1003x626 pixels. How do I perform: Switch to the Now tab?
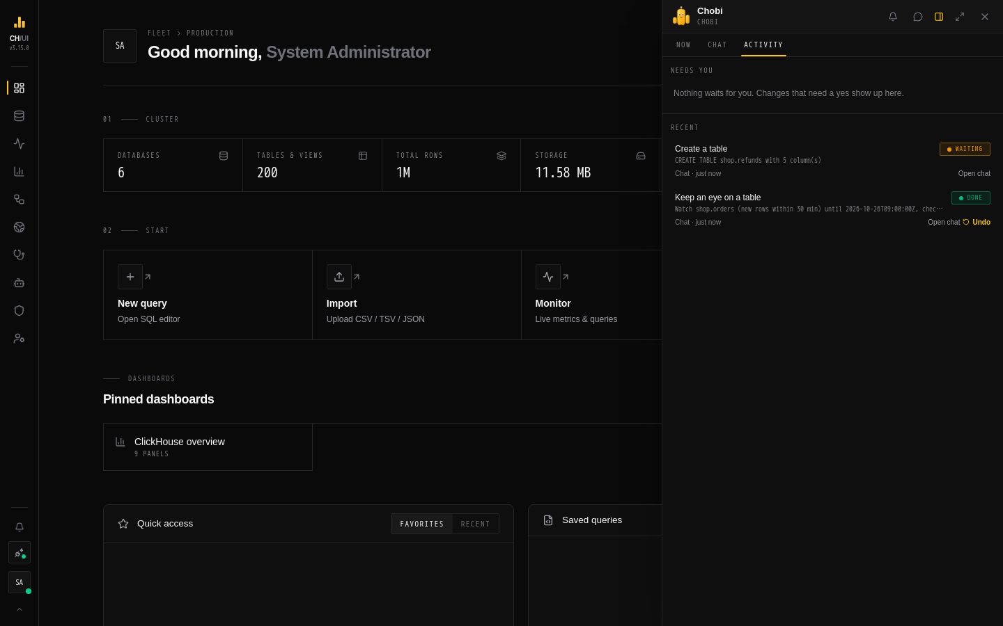click(683, 45)
